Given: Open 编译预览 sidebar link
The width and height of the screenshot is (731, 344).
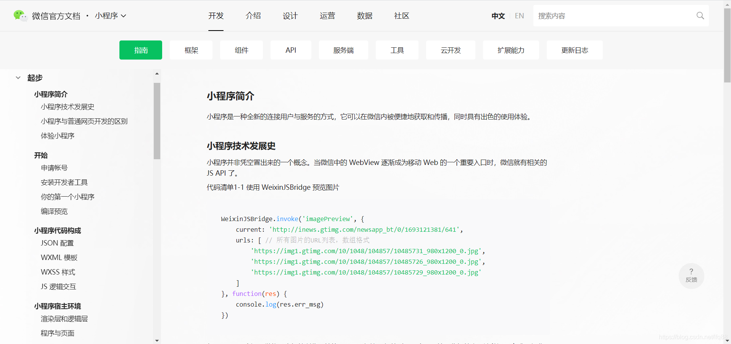Looking at the screenshot, I should pyautogui.click(x=54, y=211).
